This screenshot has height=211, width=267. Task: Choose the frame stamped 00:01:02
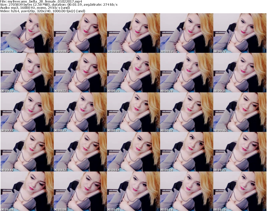[x=240, y=152]
